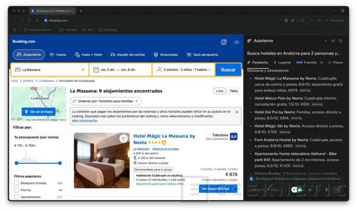The width and height of the screenshot is (357, 211).
Task: Click the screenshot selection icon in the Asistente input
Action: (x=318, y=190)
